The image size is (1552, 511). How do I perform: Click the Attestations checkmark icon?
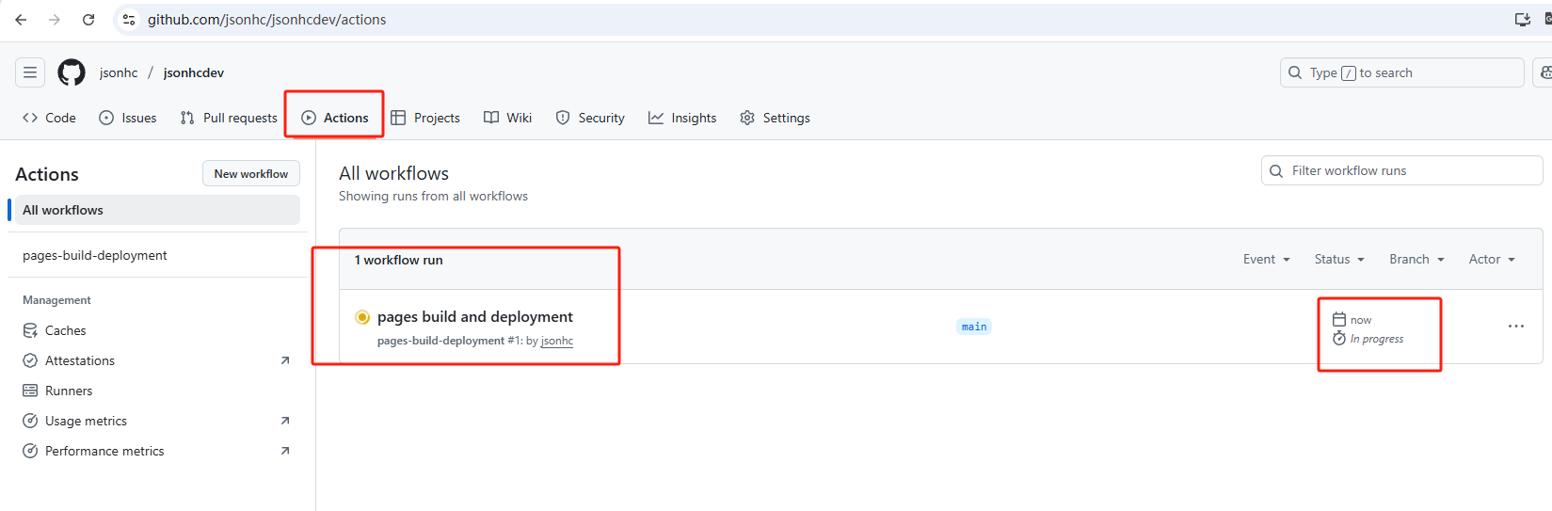[30, 360]
